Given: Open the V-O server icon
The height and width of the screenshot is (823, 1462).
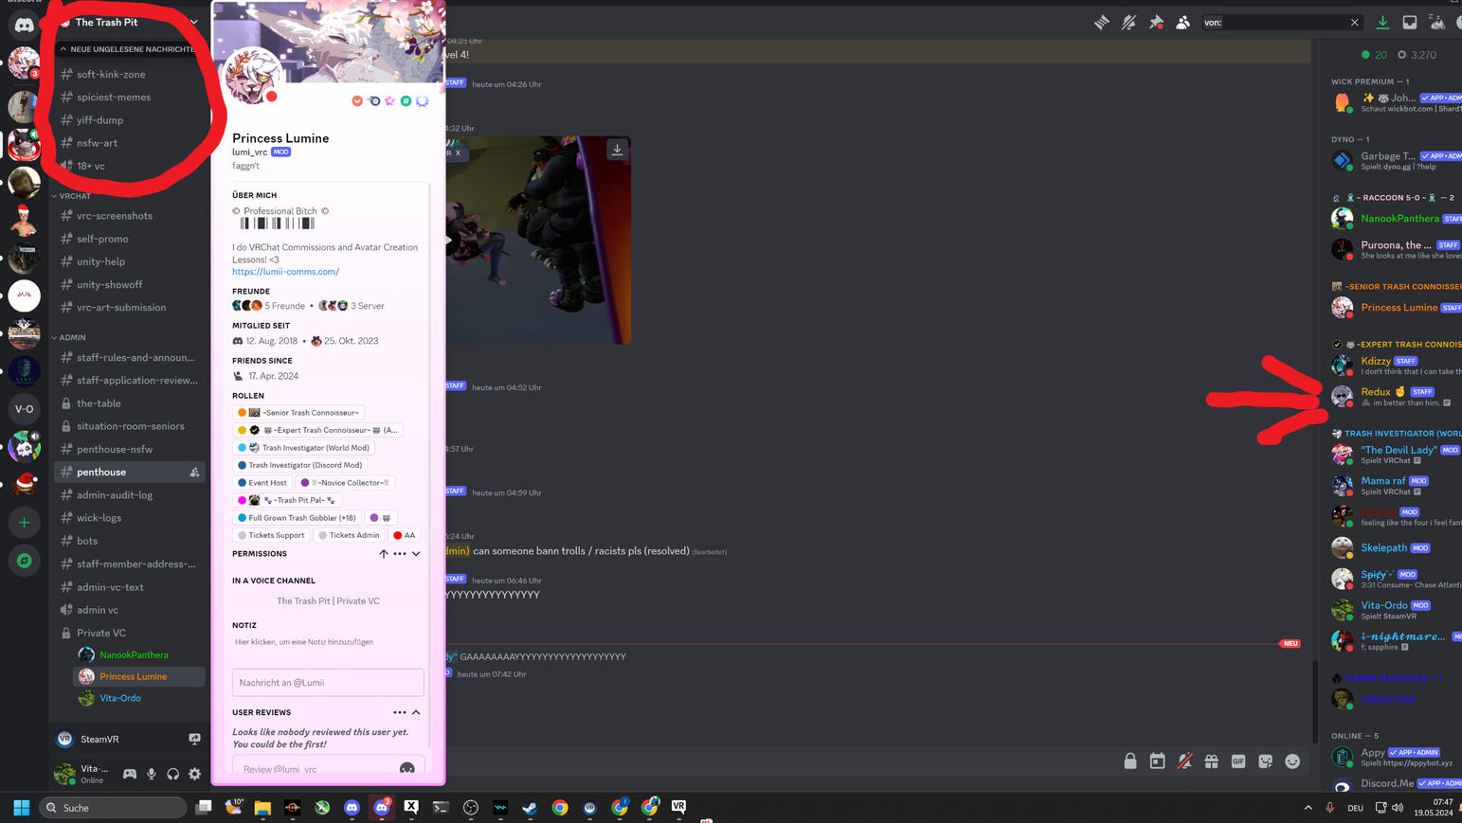Looking at the screenshot, I should point(24,409).
